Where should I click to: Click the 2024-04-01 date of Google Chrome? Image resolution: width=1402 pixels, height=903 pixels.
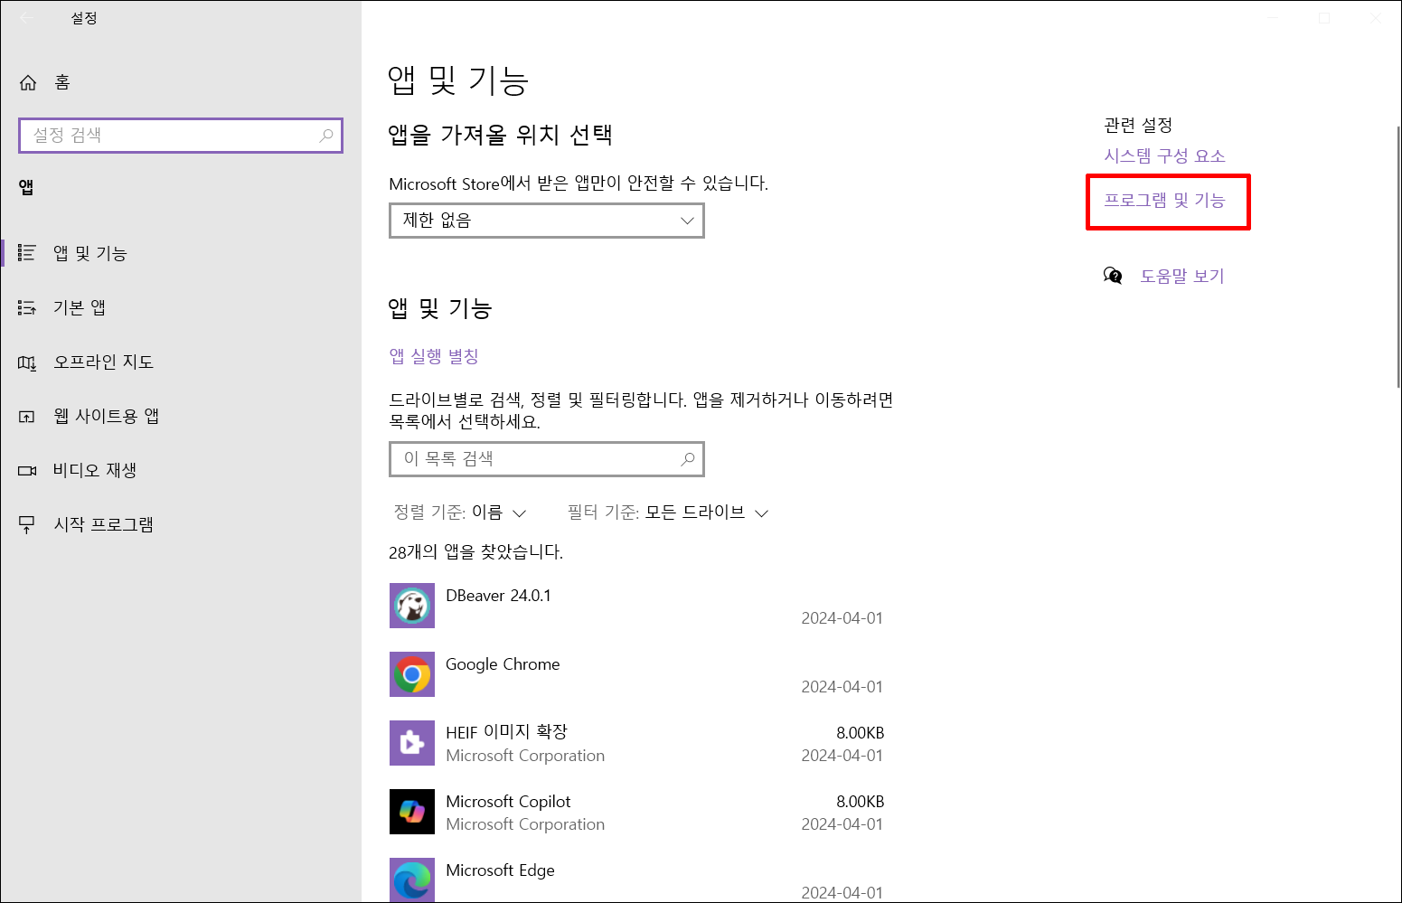(x=842, y=687)
